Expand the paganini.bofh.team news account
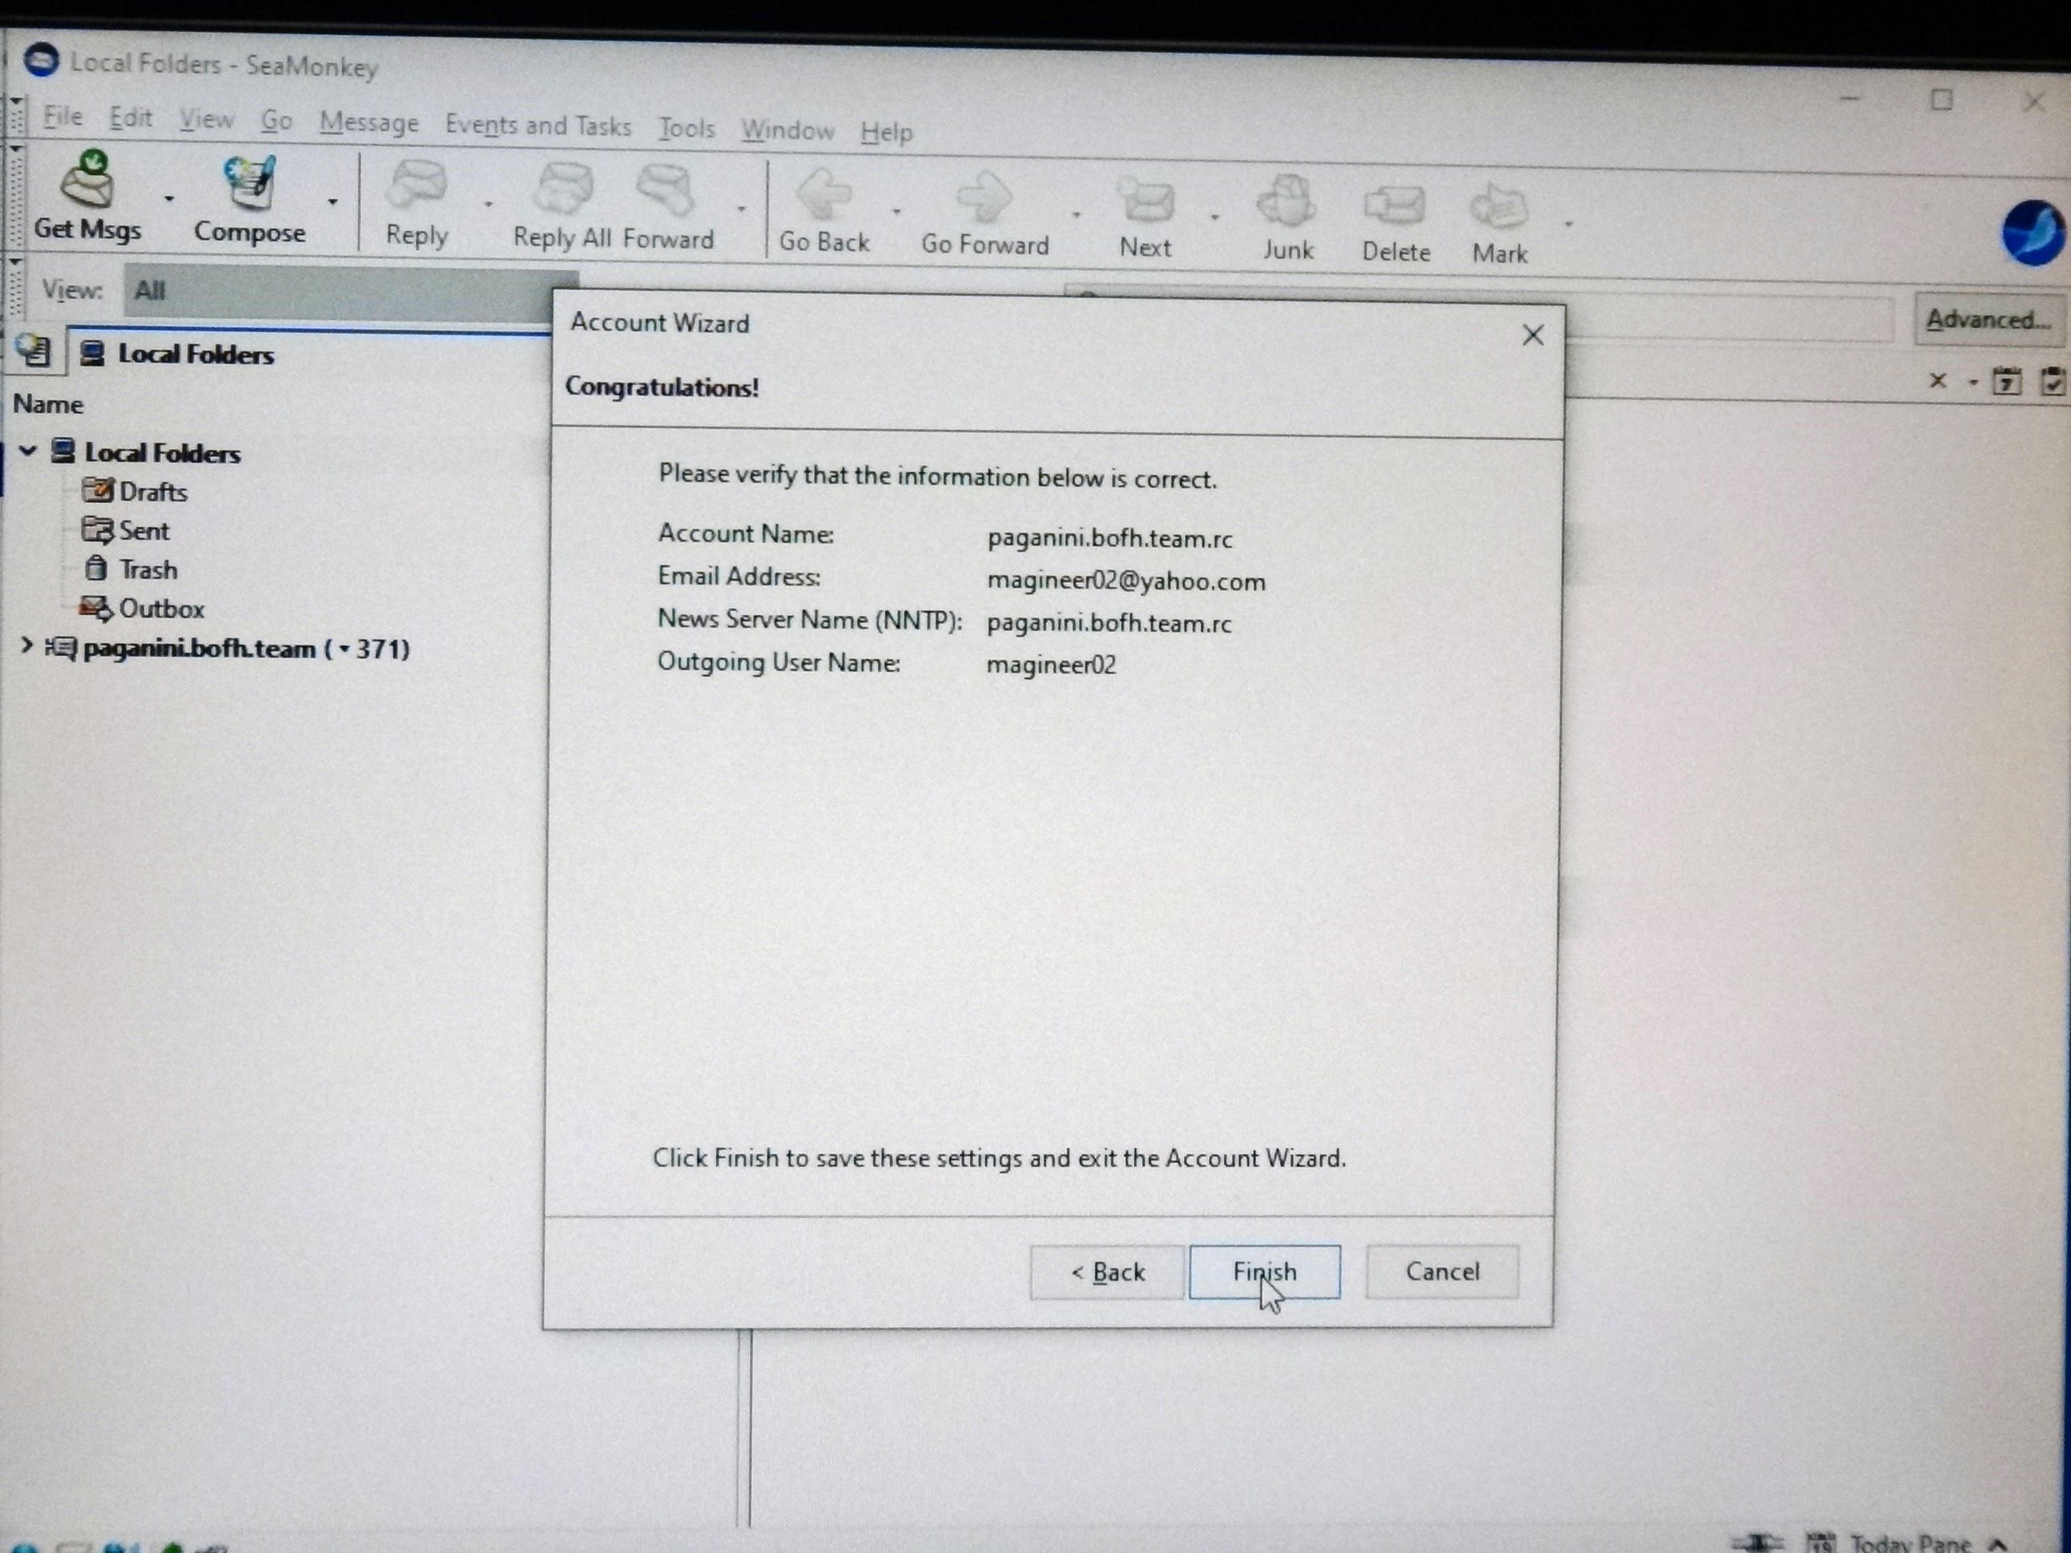The image size is (2071, 1553). click(26, 646)
